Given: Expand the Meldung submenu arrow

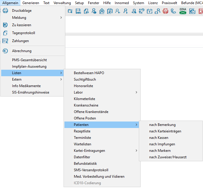Looking at the screenshot, I should point(61,17).
